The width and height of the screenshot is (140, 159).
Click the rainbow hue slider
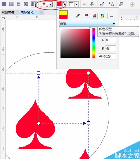(94, 43)
